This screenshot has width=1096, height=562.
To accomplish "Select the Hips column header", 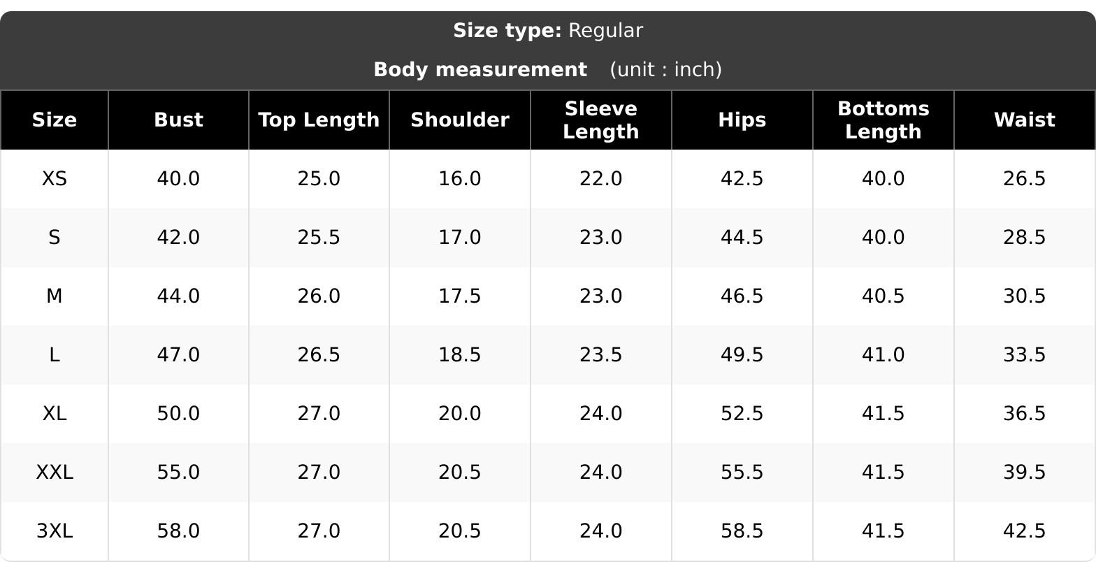I will pyautogui.click(x=742, y=120).
